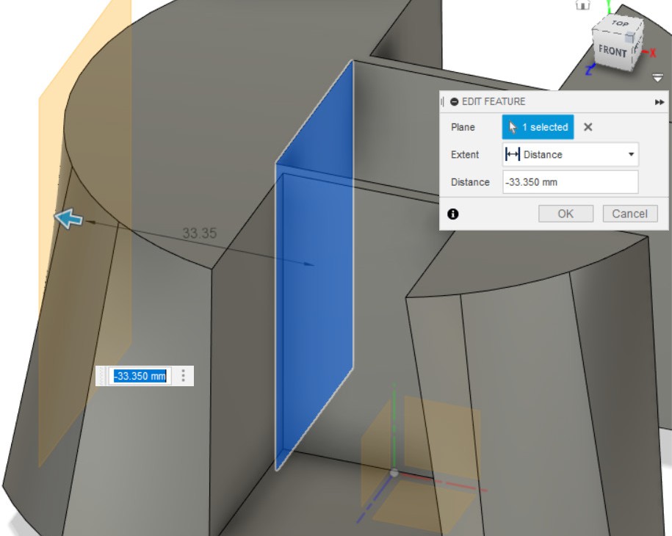Click the info icon in Edit Feature dialog
This screenshot has width=672, height=536.
click(453, 214)
